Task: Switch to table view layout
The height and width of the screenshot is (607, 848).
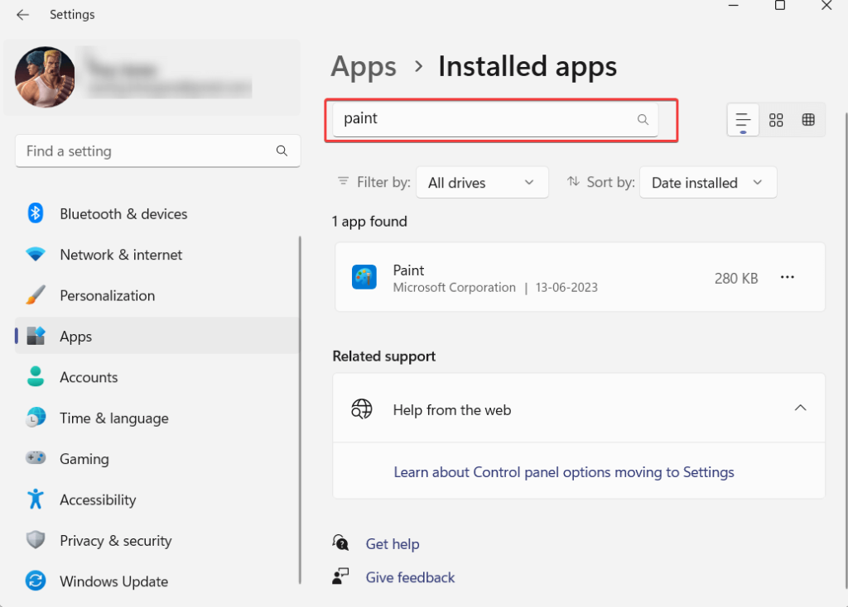Action: click(808, 120)
